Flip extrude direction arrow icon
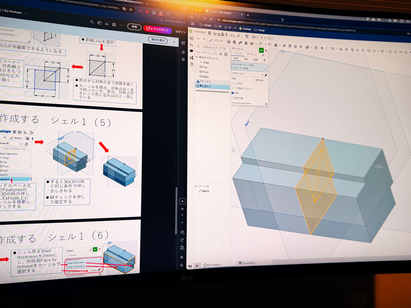Image resolution: width=411 pixels, height=308 pixels. pos(266,75)
